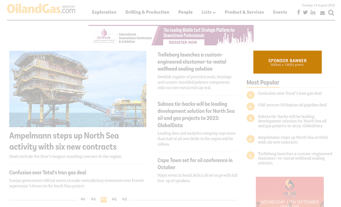This screenshot has width=341, height=207.
Task: Read Ampelmann North Sea contracts headline
Action: pos(64,141)
